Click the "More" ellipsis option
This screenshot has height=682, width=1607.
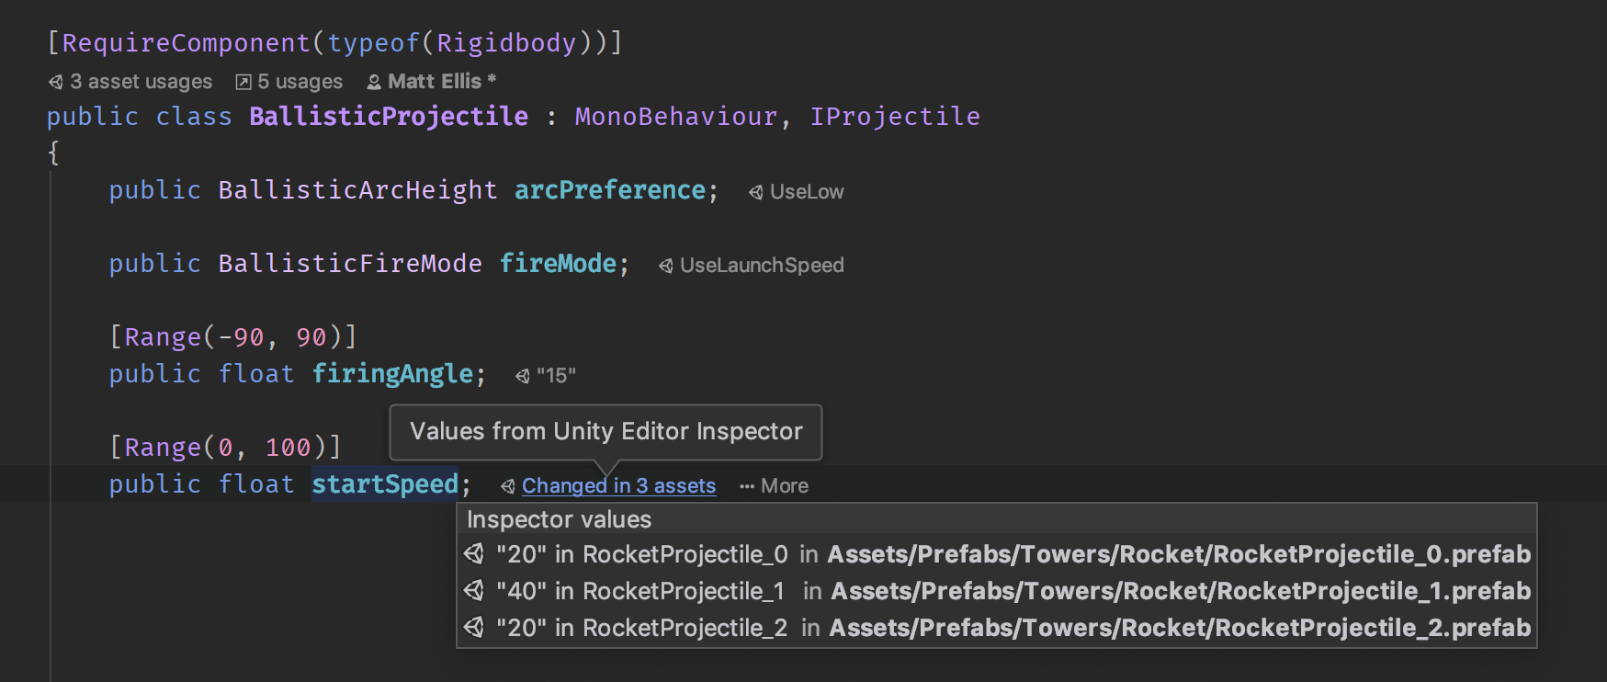pos(775,486)
